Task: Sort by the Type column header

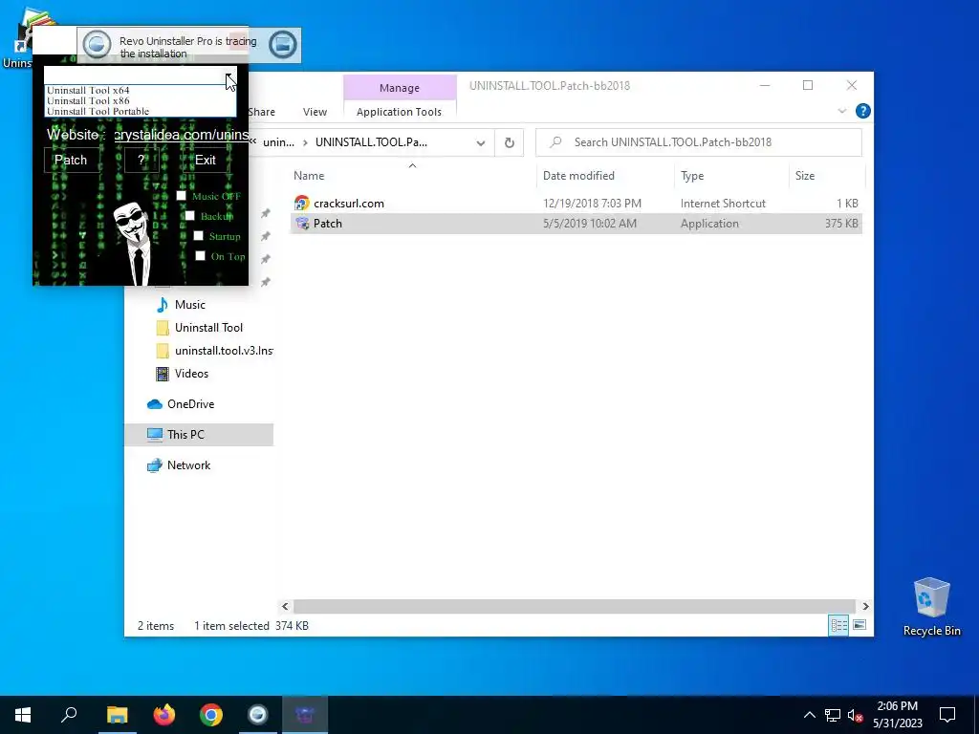Action: coord(692,176)
